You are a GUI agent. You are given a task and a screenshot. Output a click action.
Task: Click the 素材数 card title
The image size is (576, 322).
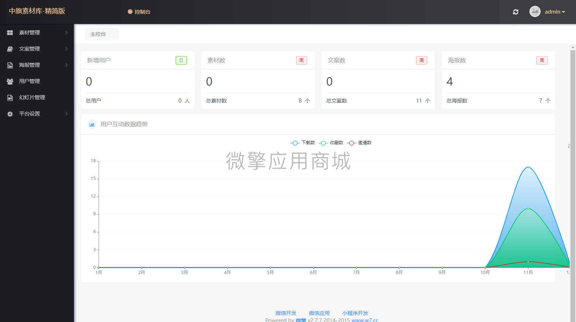(216, 60)
